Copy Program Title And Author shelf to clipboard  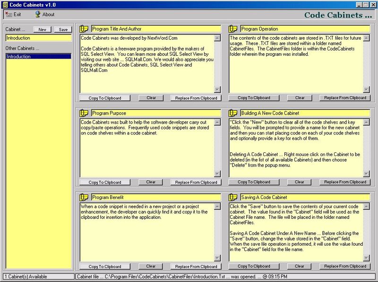tap(105, 98)
